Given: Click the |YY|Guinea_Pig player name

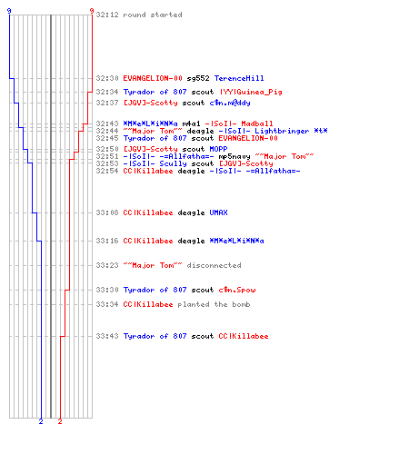Looking at the screenshot, I should click(250, 92).
